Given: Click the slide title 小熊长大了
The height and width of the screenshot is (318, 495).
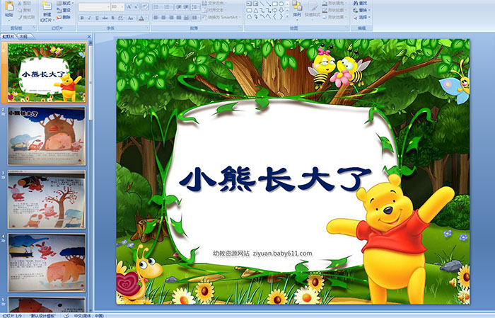Looking at the screenshot, I should tap(274, 179).
